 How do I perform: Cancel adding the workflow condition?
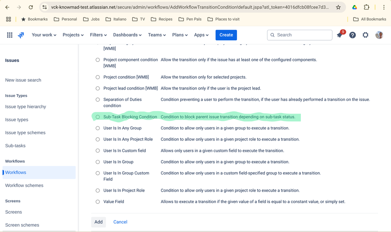(120, 222)
